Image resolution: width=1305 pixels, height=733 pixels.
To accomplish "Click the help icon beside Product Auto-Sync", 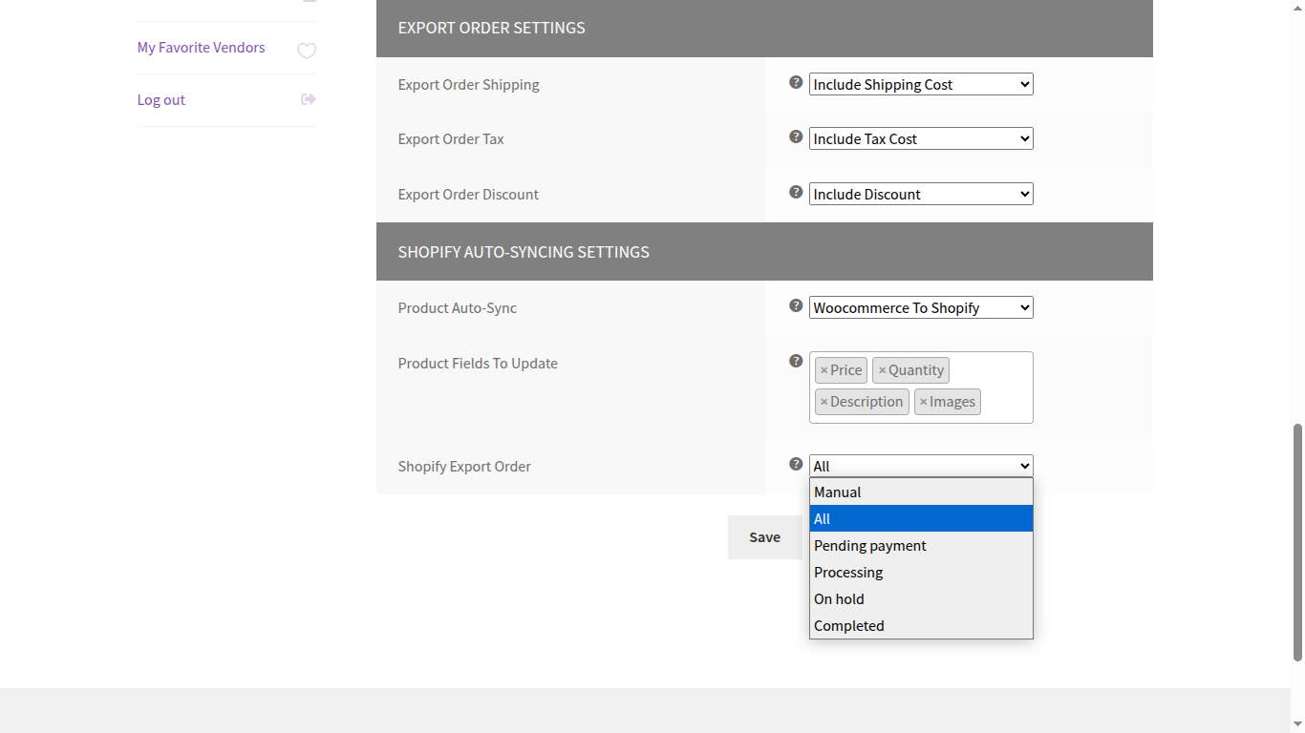I will tap(796, 305).
